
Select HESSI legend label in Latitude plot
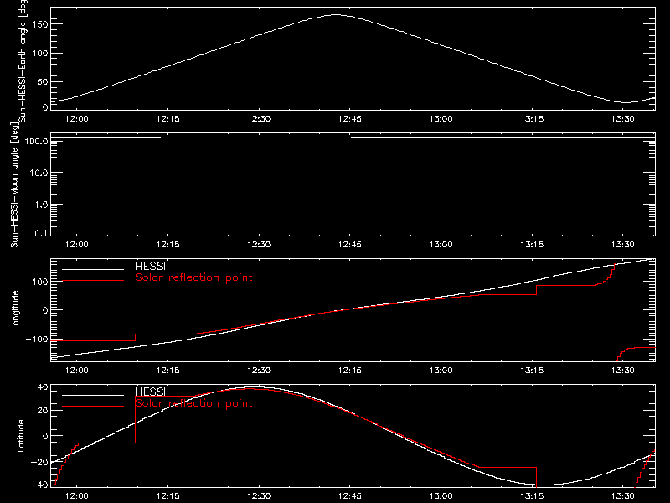point(150,392)
